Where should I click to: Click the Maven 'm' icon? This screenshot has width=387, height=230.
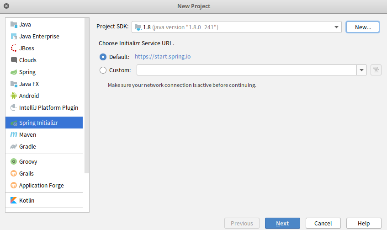[14, 134]
